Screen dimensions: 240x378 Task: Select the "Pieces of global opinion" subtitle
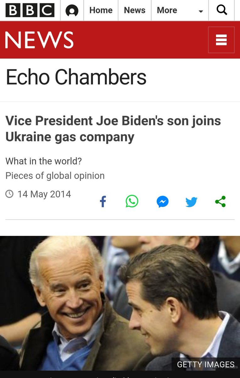click(55, 175)
